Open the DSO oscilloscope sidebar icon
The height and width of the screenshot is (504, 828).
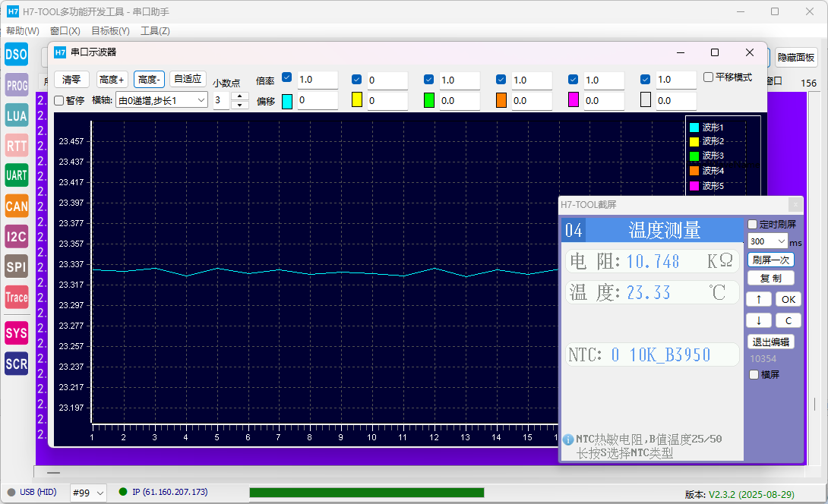click(17, 55)
